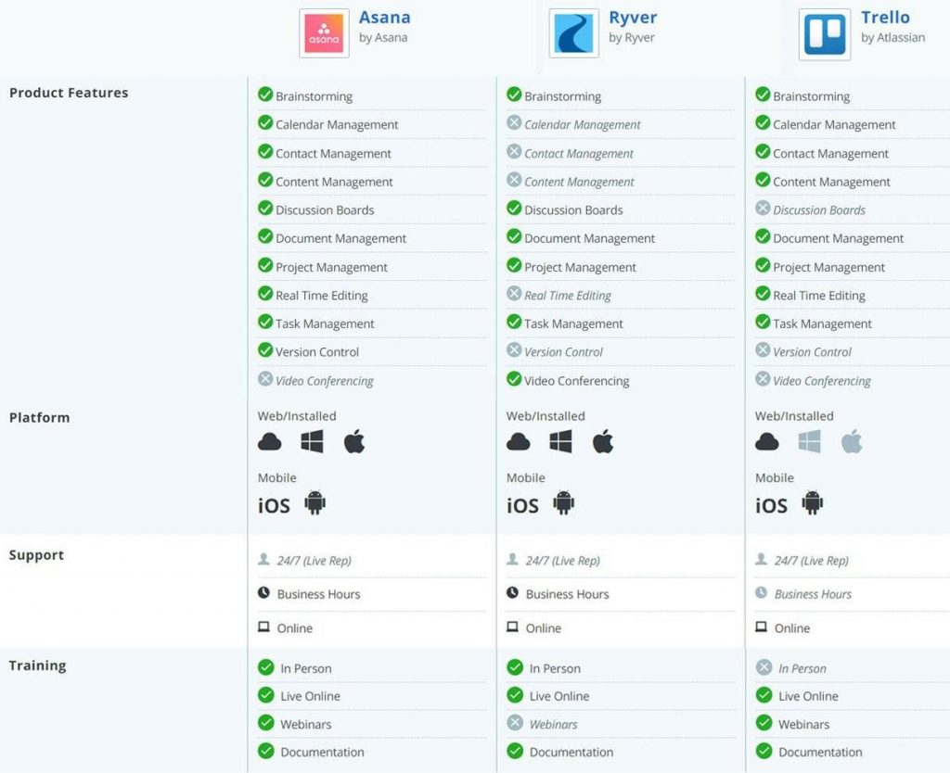Click Asana's Brainstorming green checkmark
Viewport: 950px width, 773px height.
coord(265,95)
